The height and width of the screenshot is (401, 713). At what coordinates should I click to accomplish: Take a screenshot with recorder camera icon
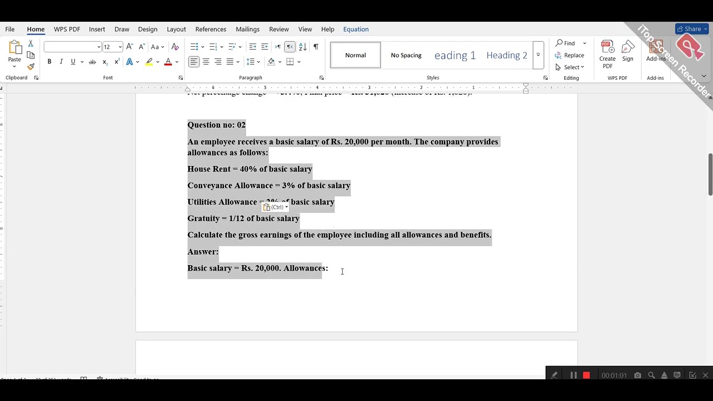[638, 375]
